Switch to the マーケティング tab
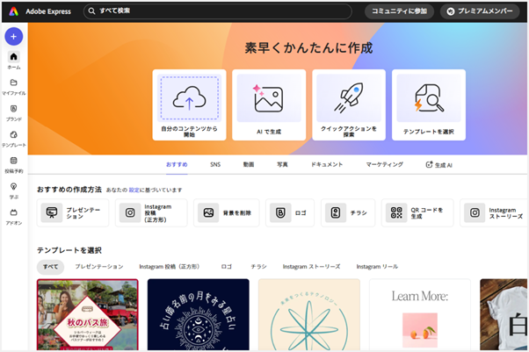529x352 pixels. pyautogui.click(x=385, y=164)
